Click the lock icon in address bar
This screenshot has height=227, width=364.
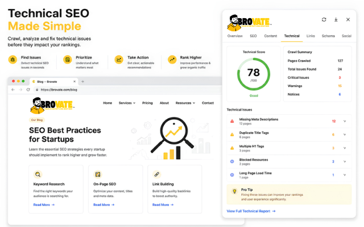37,90
